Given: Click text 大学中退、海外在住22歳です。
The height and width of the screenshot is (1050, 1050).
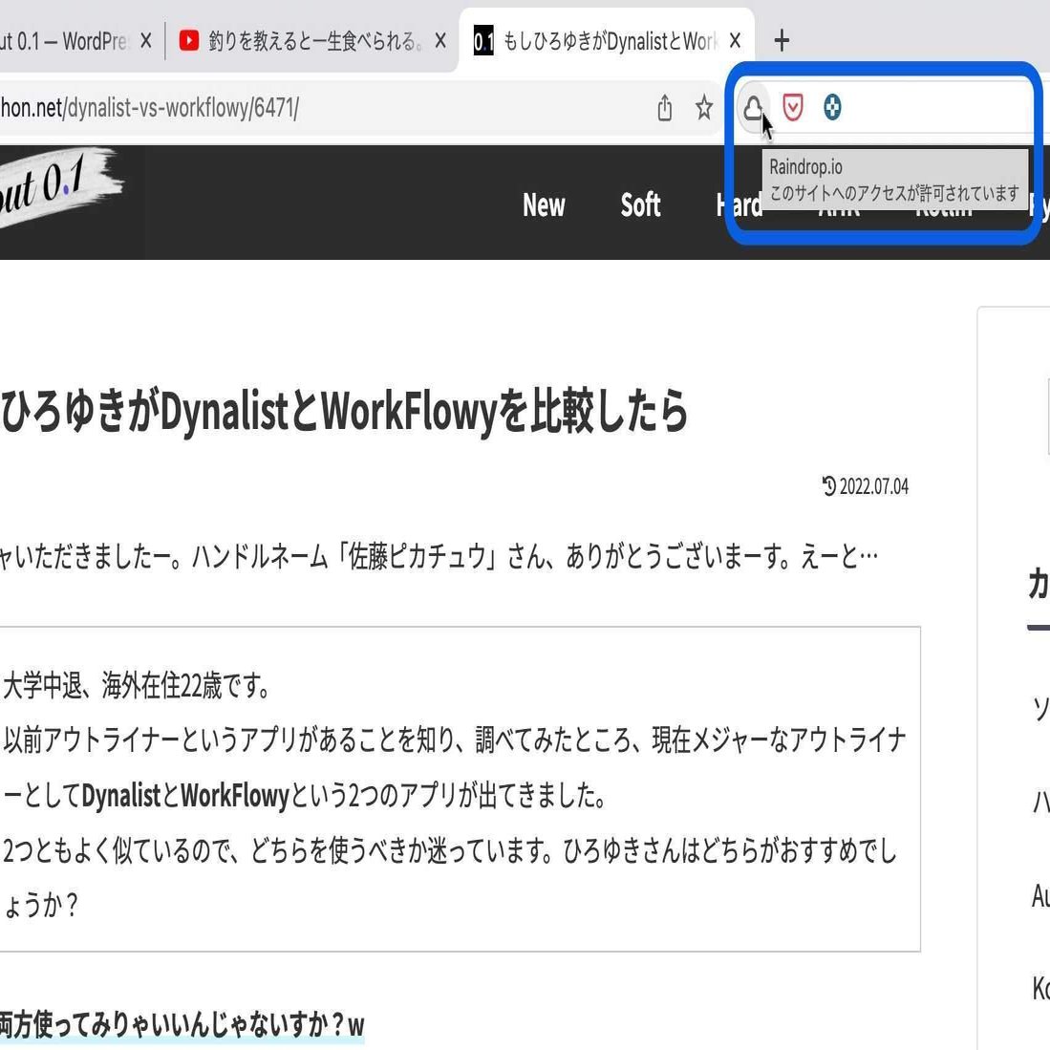Looking at the screenshot, I should pos(137,686).
